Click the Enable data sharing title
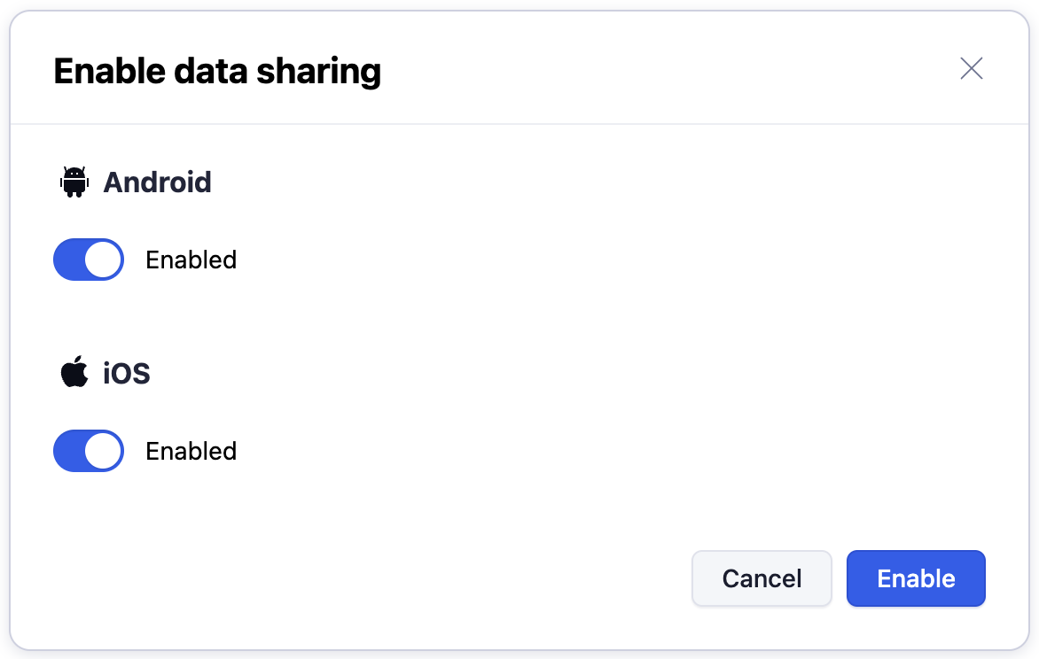The image size is (1039, 659). coord(217,71)
